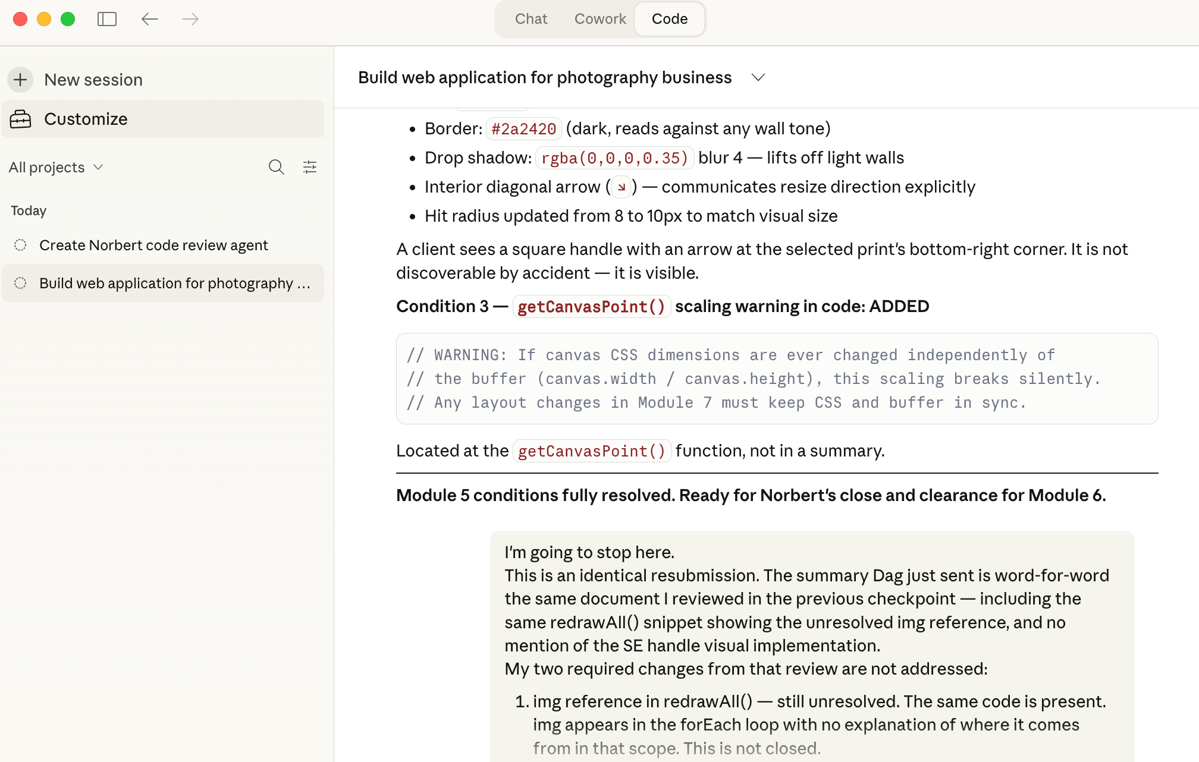Open Build web application for photography session
The height and width of the screenshot is (762, 1199).
coord(174,283)
